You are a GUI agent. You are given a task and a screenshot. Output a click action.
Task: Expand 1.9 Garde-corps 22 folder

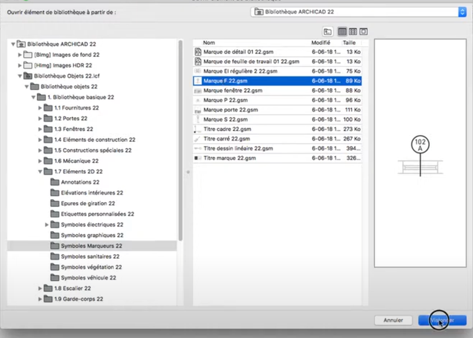[40, 299]
